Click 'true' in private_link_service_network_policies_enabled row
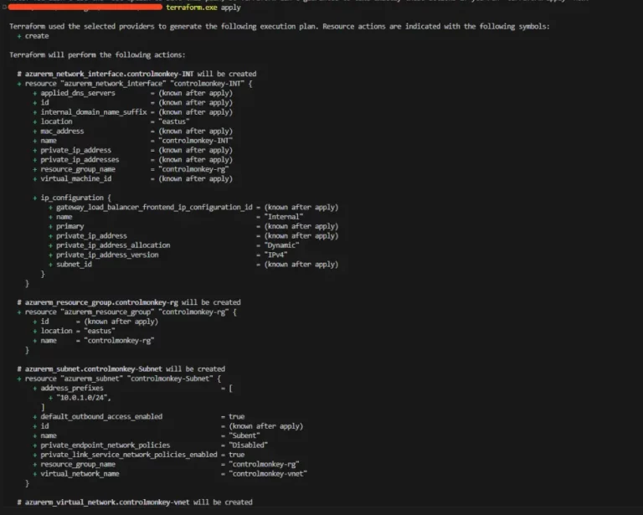 (x=237, y=455)
